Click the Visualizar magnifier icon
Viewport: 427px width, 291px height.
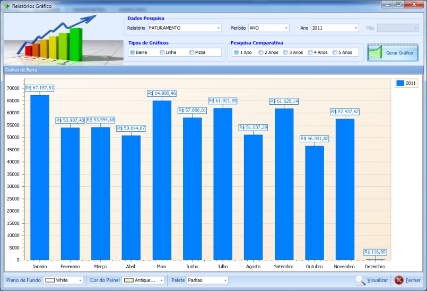361,280
